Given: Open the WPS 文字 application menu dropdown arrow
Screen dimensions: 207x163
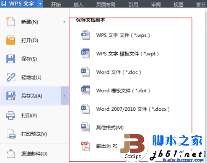Looking at the screenshot, I should click(40, 4).
